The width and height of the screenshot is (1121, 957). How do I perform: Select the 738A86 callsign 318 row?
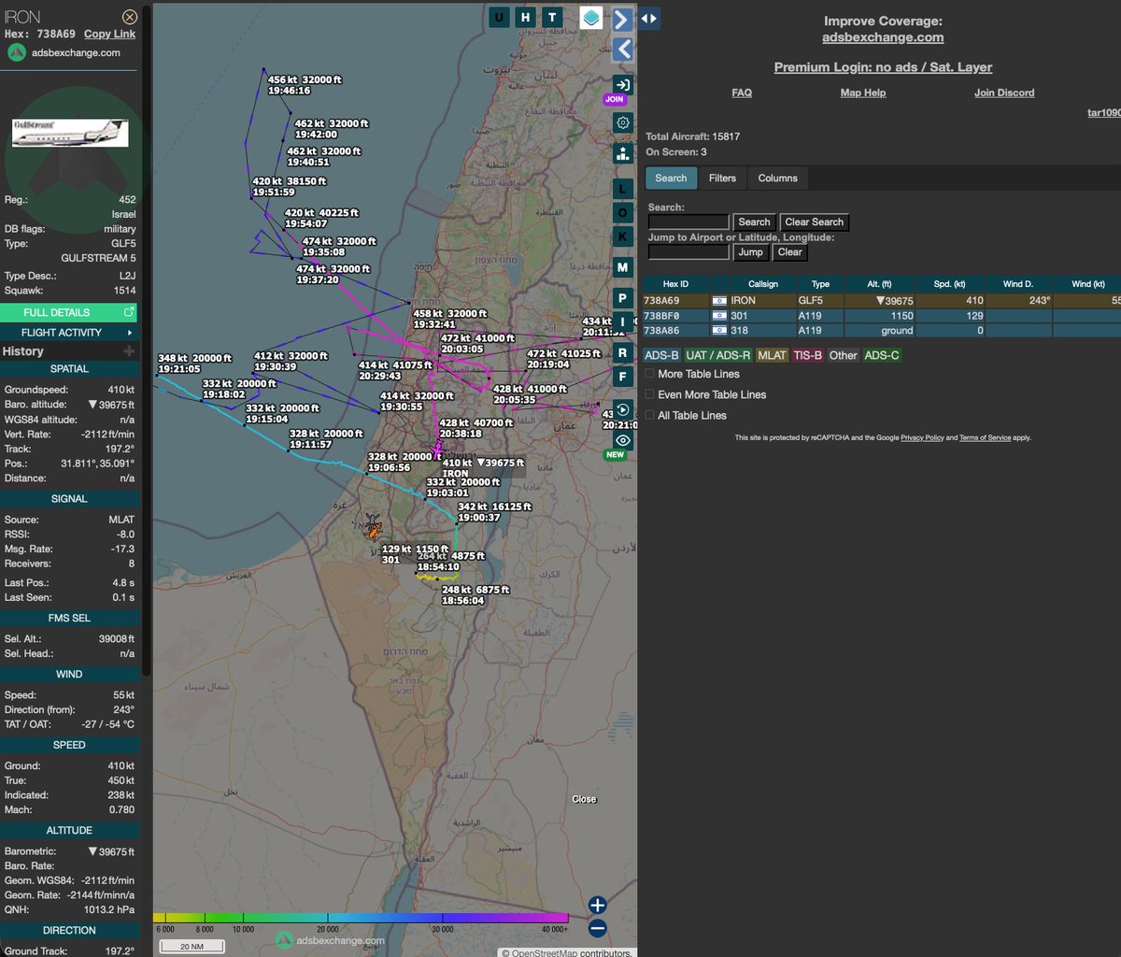point(882,331)
